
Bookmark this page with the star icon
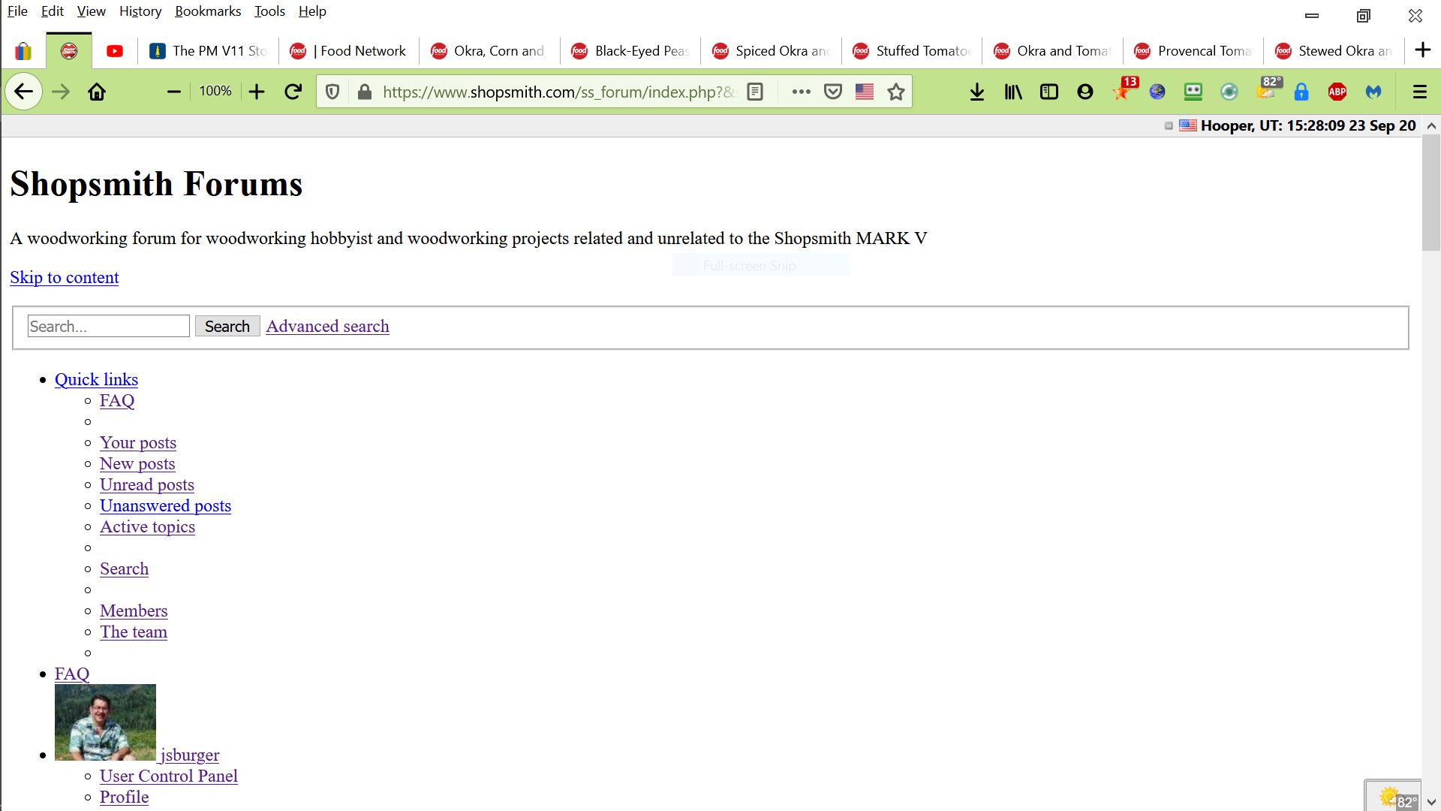click(x=895, y=92)
